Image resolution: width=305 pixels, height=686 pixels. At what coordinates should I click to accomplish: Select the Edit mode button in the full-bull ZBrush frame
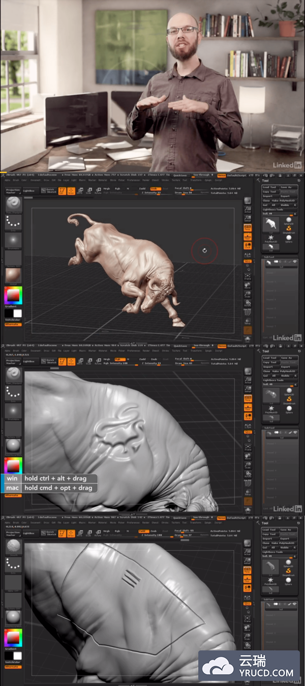63,191
